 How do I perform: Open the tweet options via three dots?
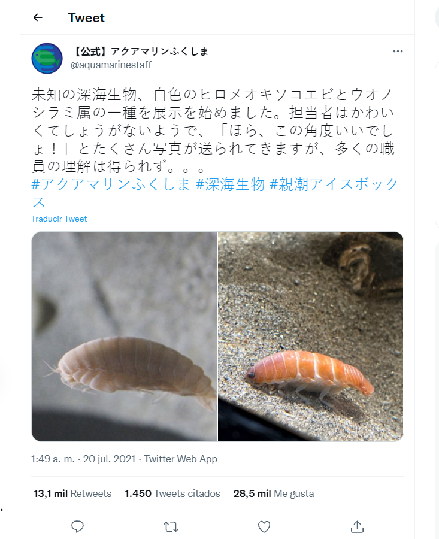tap(397, 52)
